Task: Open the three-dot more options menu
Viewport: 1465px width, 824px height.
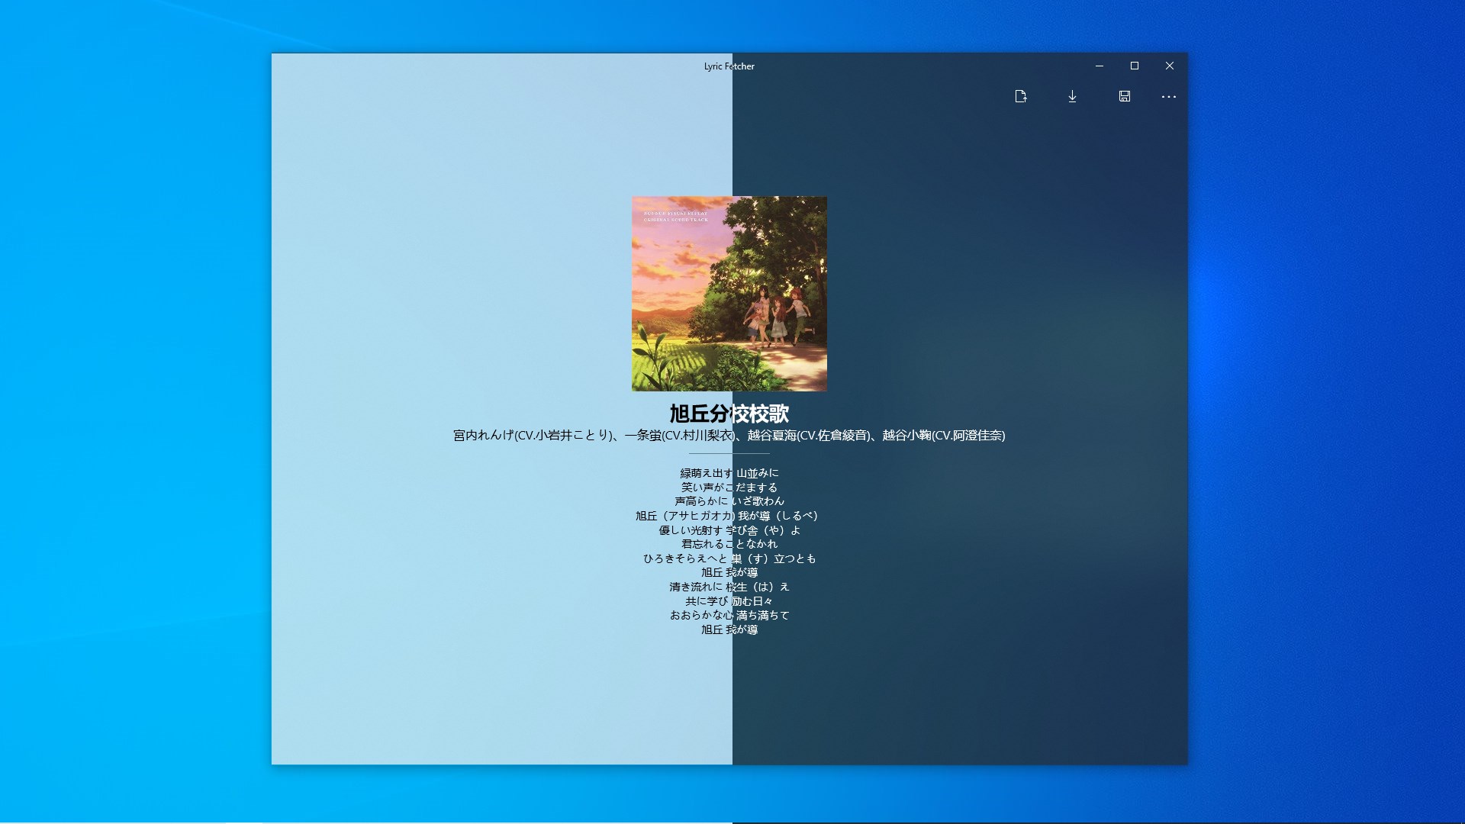Action: [x=1168, y=97]
